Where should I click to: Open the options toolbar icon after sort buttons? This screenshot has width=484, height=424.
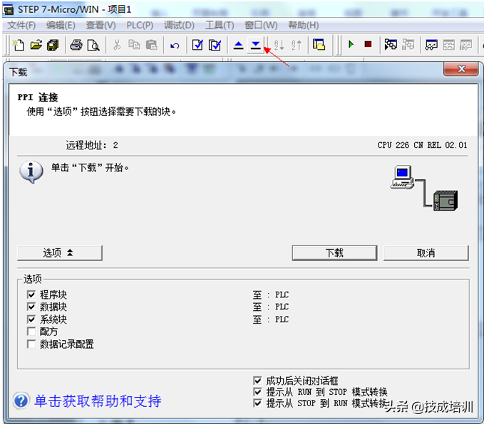click(319, 45)
